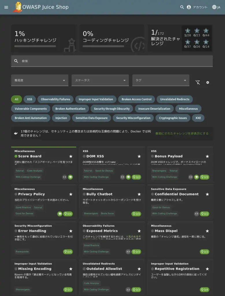This screenshot has height=296, width=225.
Task: Toggle the Observability Failures category chip
Action: point(55,99)
